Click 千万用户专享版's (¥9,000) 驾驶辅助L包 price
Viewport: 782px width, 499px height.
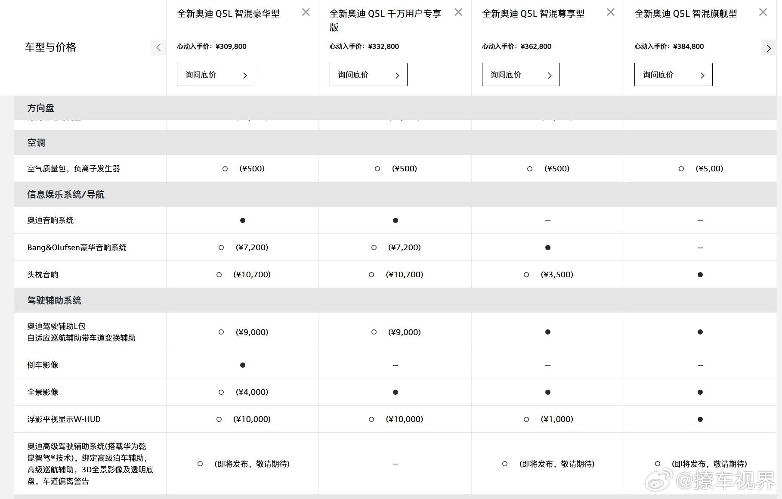tap(405, 332)
